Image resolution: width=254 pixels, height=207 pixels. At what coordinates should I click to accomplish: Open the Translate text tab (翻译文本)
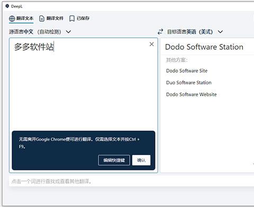pyautogui.click(x=21, y=18)
